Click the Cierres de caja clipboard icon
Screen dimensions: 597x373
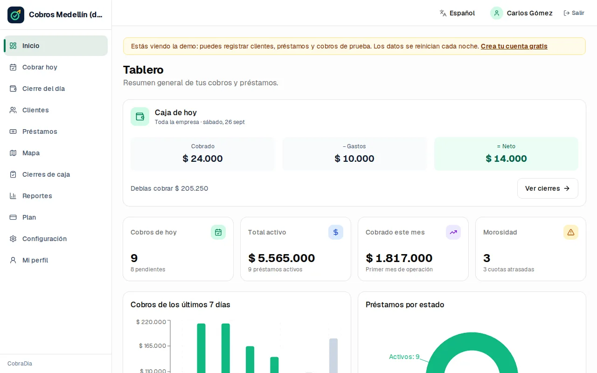[x=13, y=174]
